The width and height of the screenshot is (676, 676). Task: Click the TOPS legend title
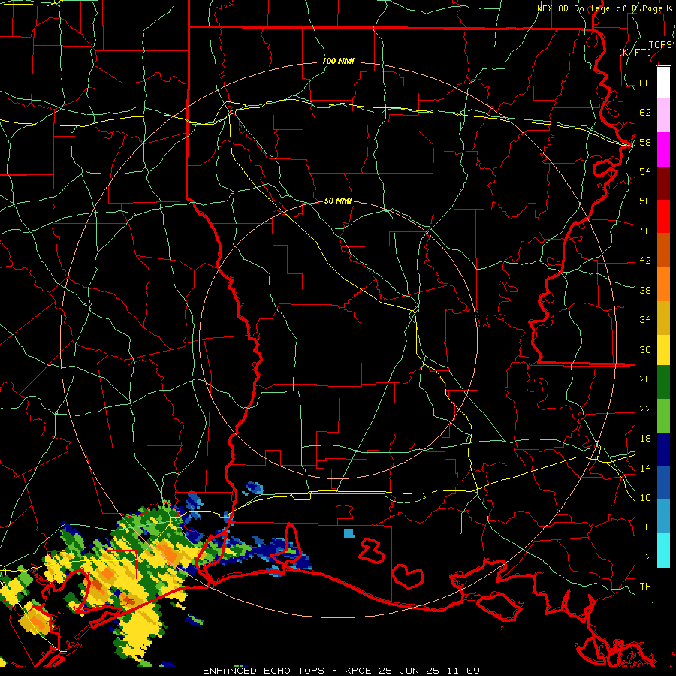pos(660,45)
